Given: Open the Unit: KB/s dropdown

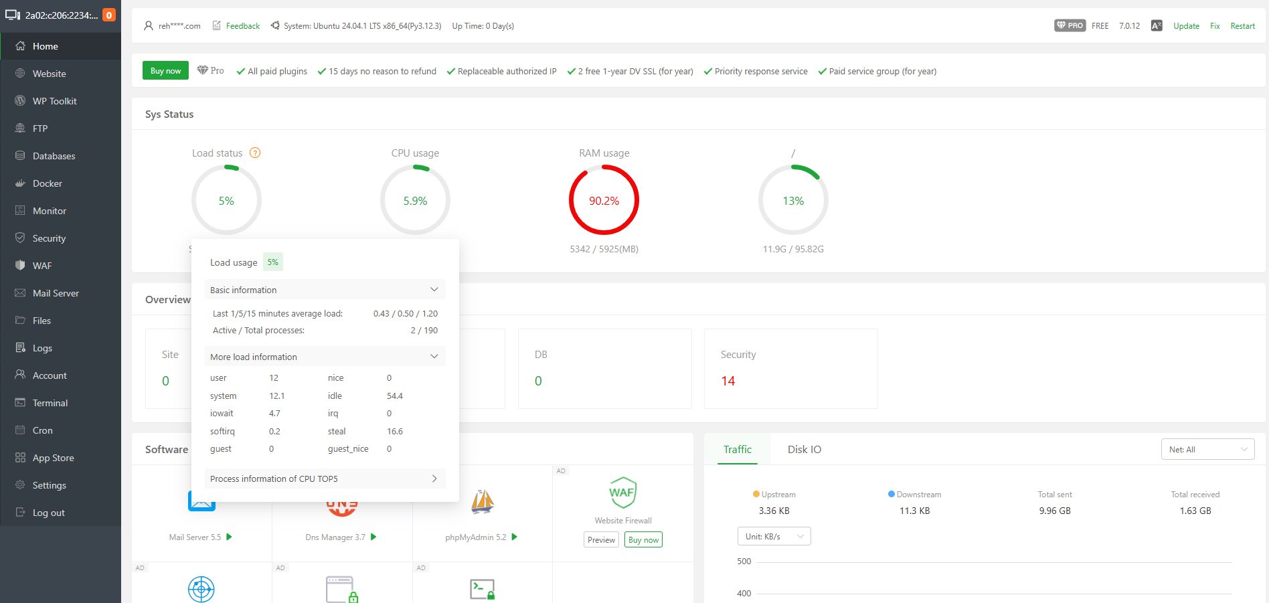Looking at the screenshot, I should [774, 537].
